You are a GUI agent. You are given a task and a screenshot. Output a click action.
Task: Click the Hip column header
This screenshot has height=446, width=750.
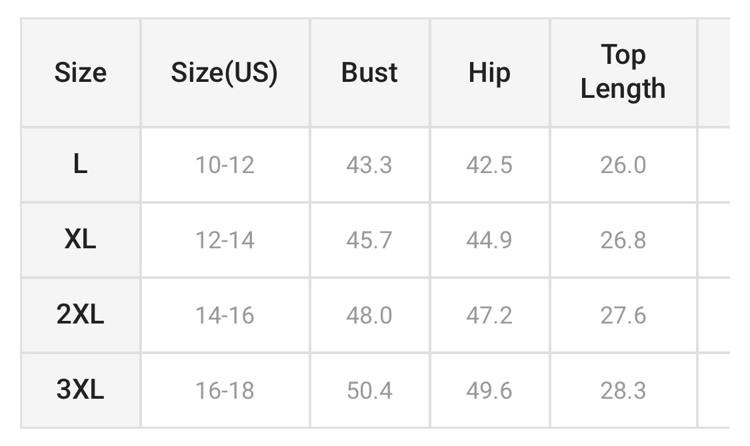[489, 73]
